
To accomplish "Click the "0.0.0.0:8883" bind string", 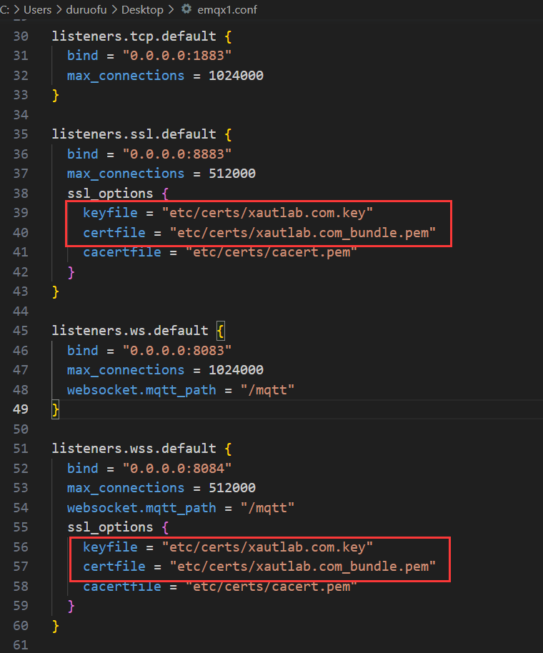I will (x=176, y=154).
